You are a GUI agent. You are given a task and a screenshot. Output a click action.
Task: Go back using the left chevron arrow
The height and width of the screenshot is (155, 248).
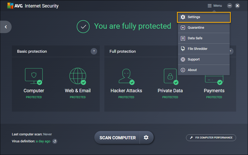[x=6, y=27]
